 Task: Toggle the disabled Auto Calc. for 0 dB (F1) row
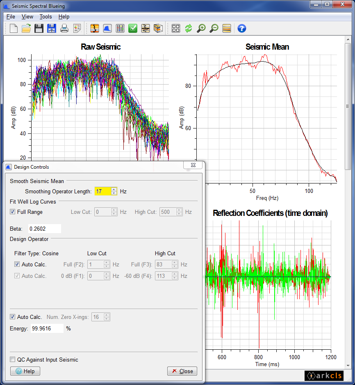point(17,276)
